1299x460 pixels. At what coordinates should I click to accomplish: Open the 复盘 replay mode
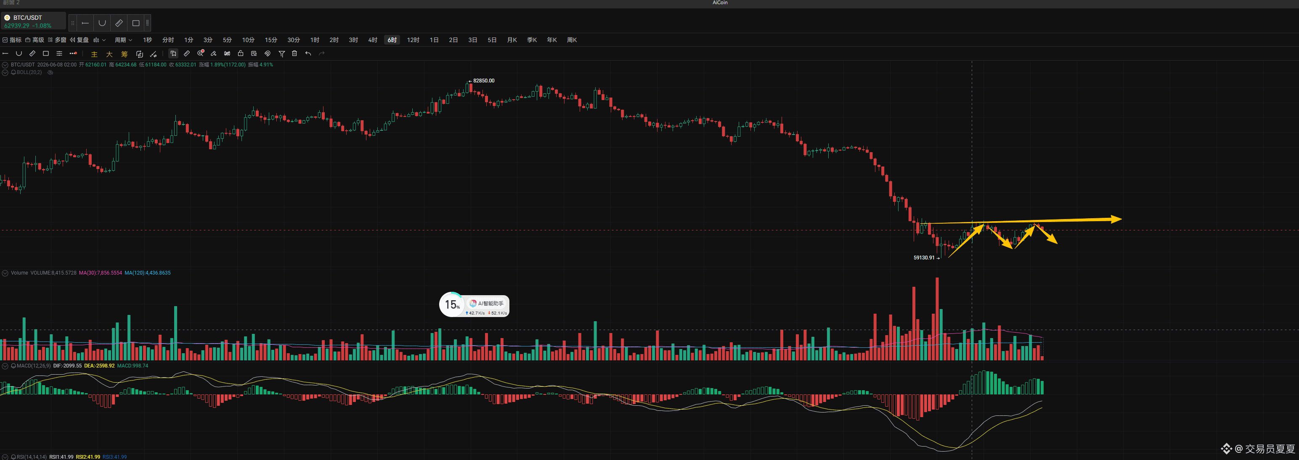(x=79, y=40)
